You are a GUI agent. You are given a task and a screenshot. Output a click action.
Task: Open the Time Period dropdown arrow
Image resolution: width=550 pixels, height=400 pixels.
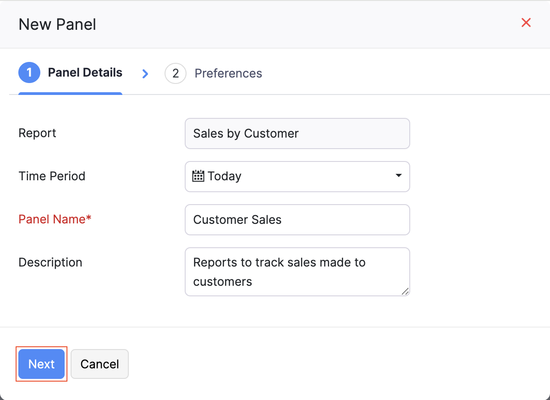coord(398,176)
